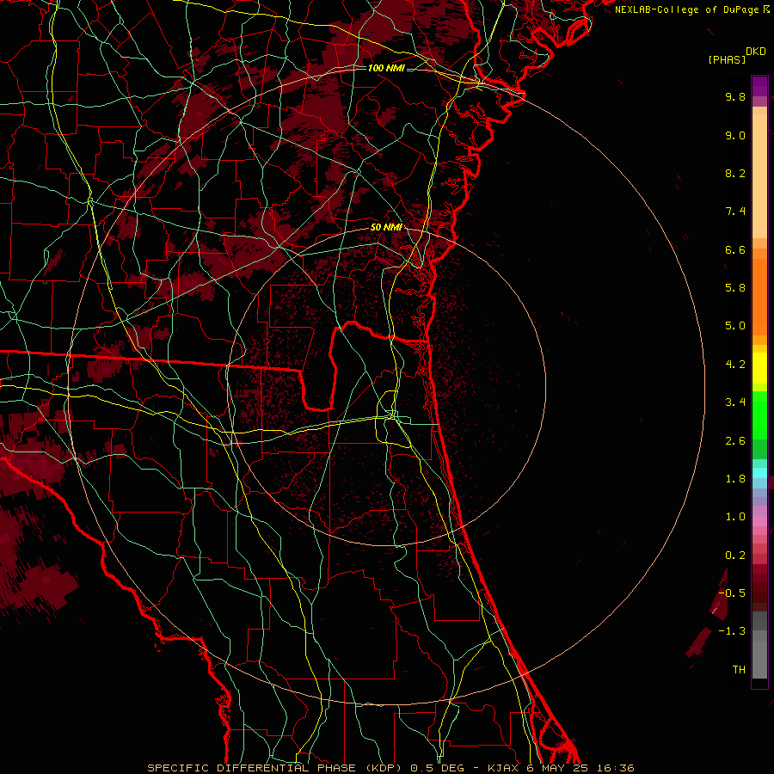Click the 5.0 legend value
This screenshot has width=774, height=774.
pyautogui.click(x=735, y=326)
